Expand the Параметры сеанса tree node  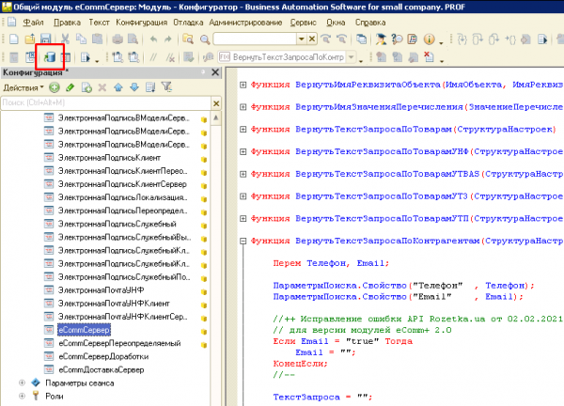(x=22, y=383)
